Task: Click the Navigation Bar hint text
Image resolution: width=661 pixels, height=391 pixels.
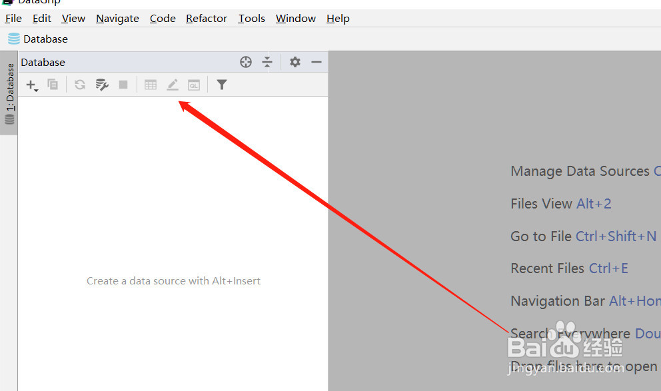Action: click(558, 301)
